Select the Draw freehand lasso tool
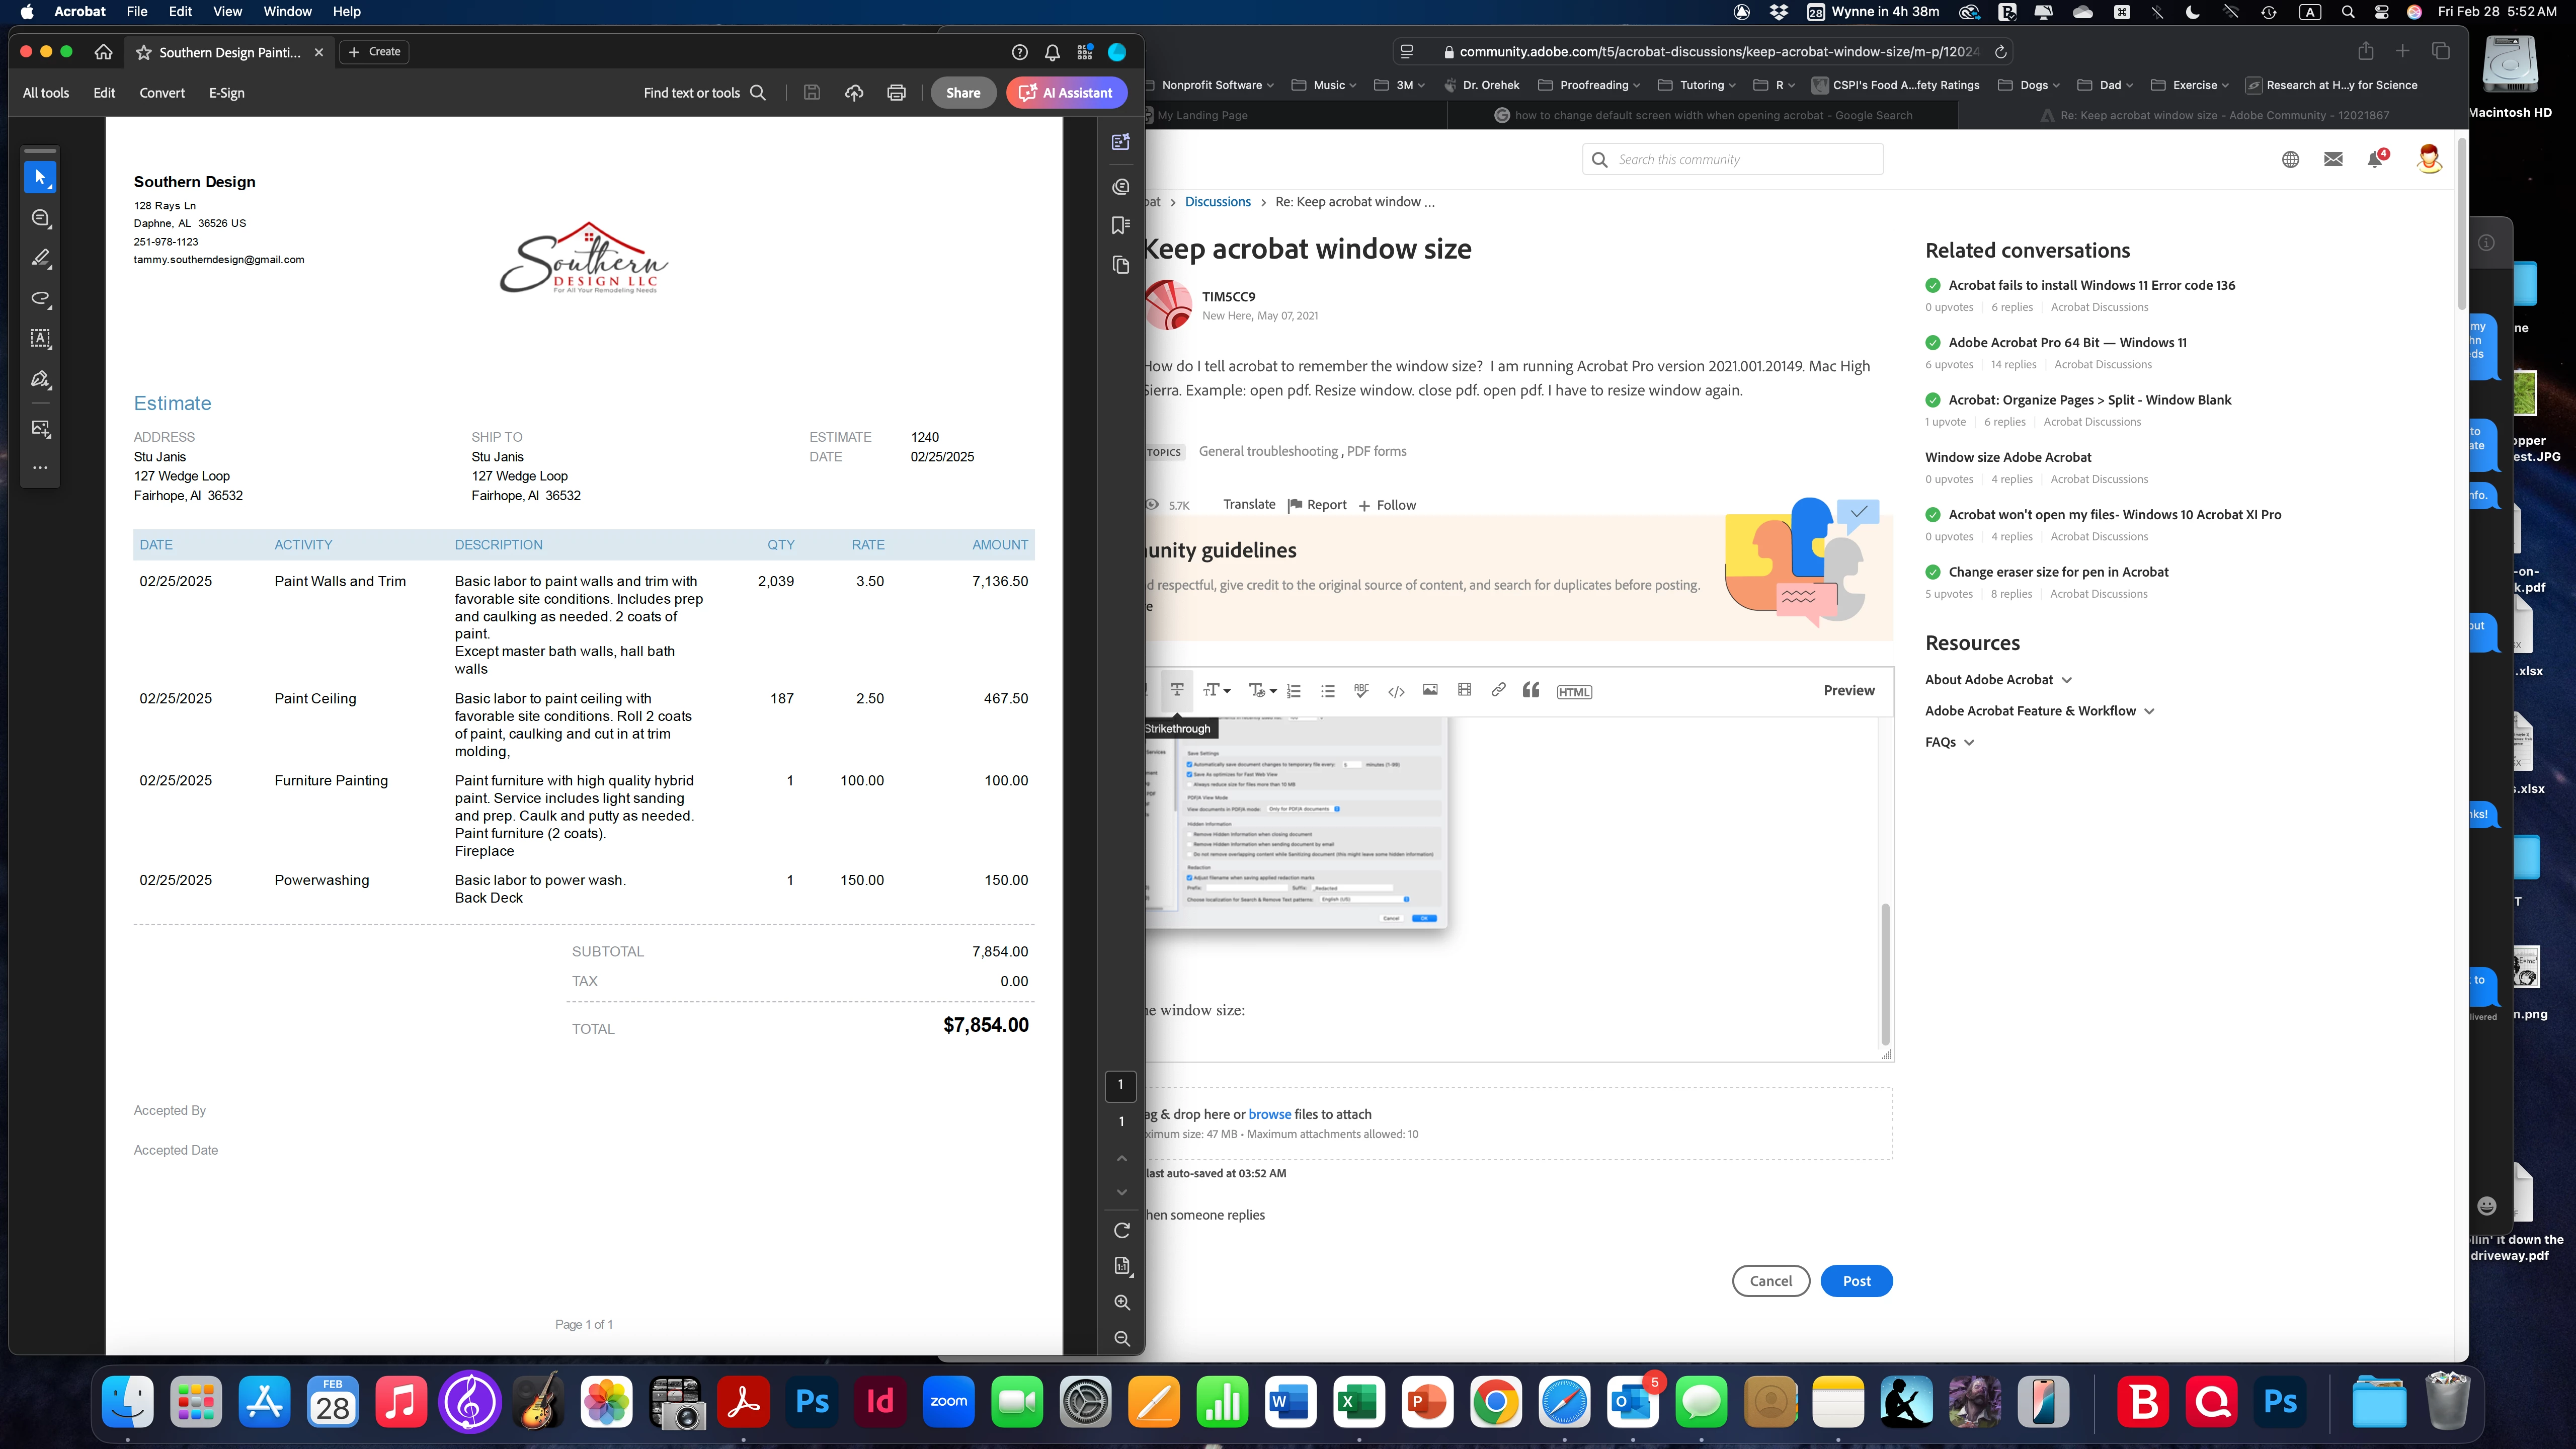The height and width of the screenshot is (1449, 2576). pyautogui.click(x=41, y=298)
